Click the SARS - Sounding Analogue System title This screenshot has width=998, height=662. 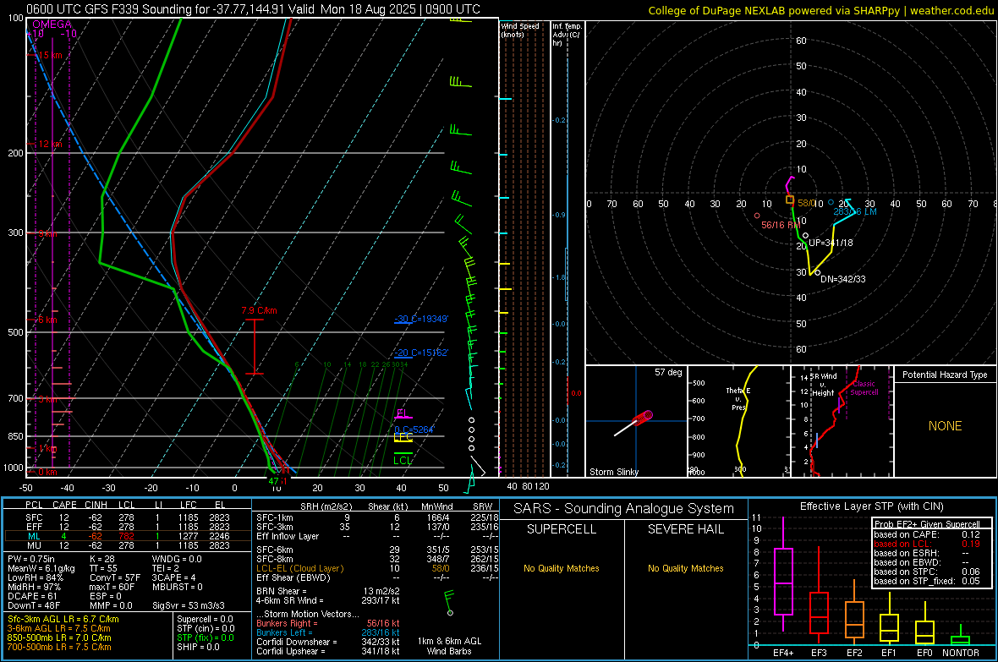[624, 509]
